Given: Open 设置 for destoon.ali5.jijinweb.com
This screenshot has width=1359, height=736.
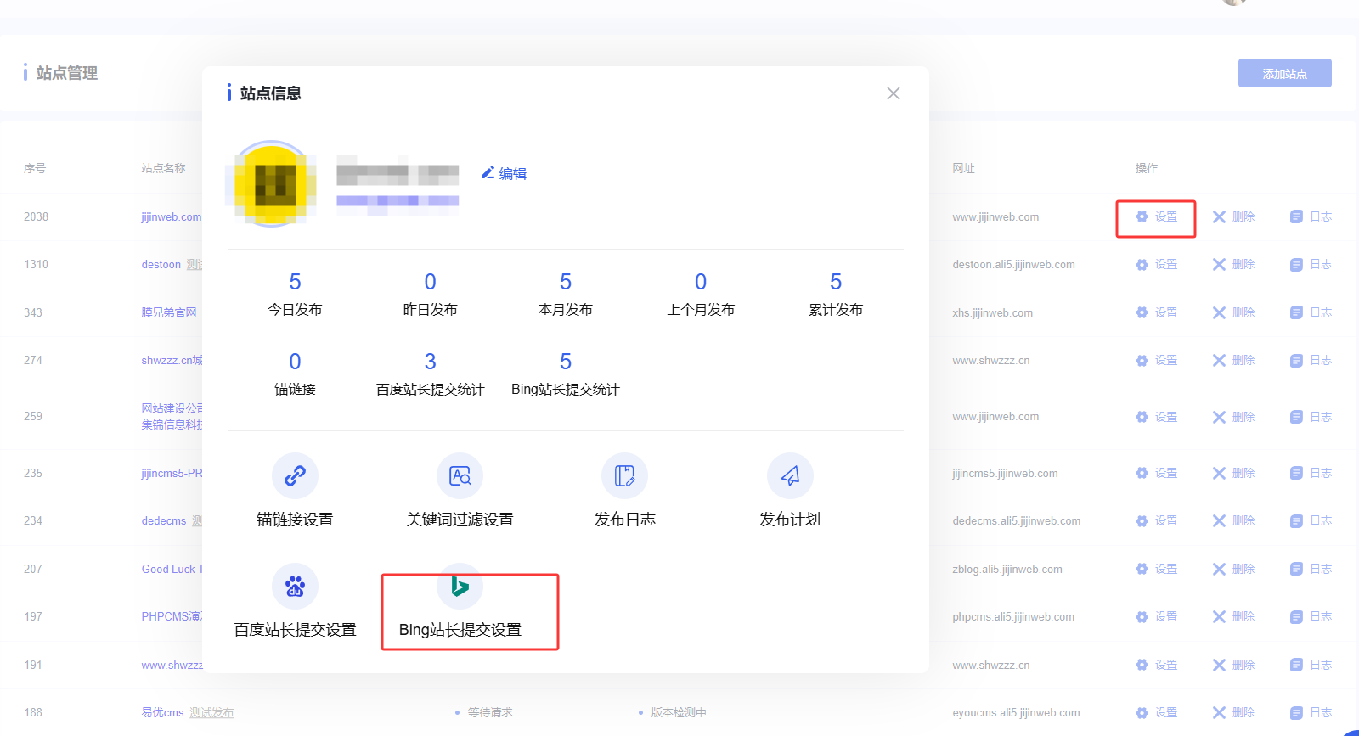Looking at the screenshot, I should (1157, 265).
